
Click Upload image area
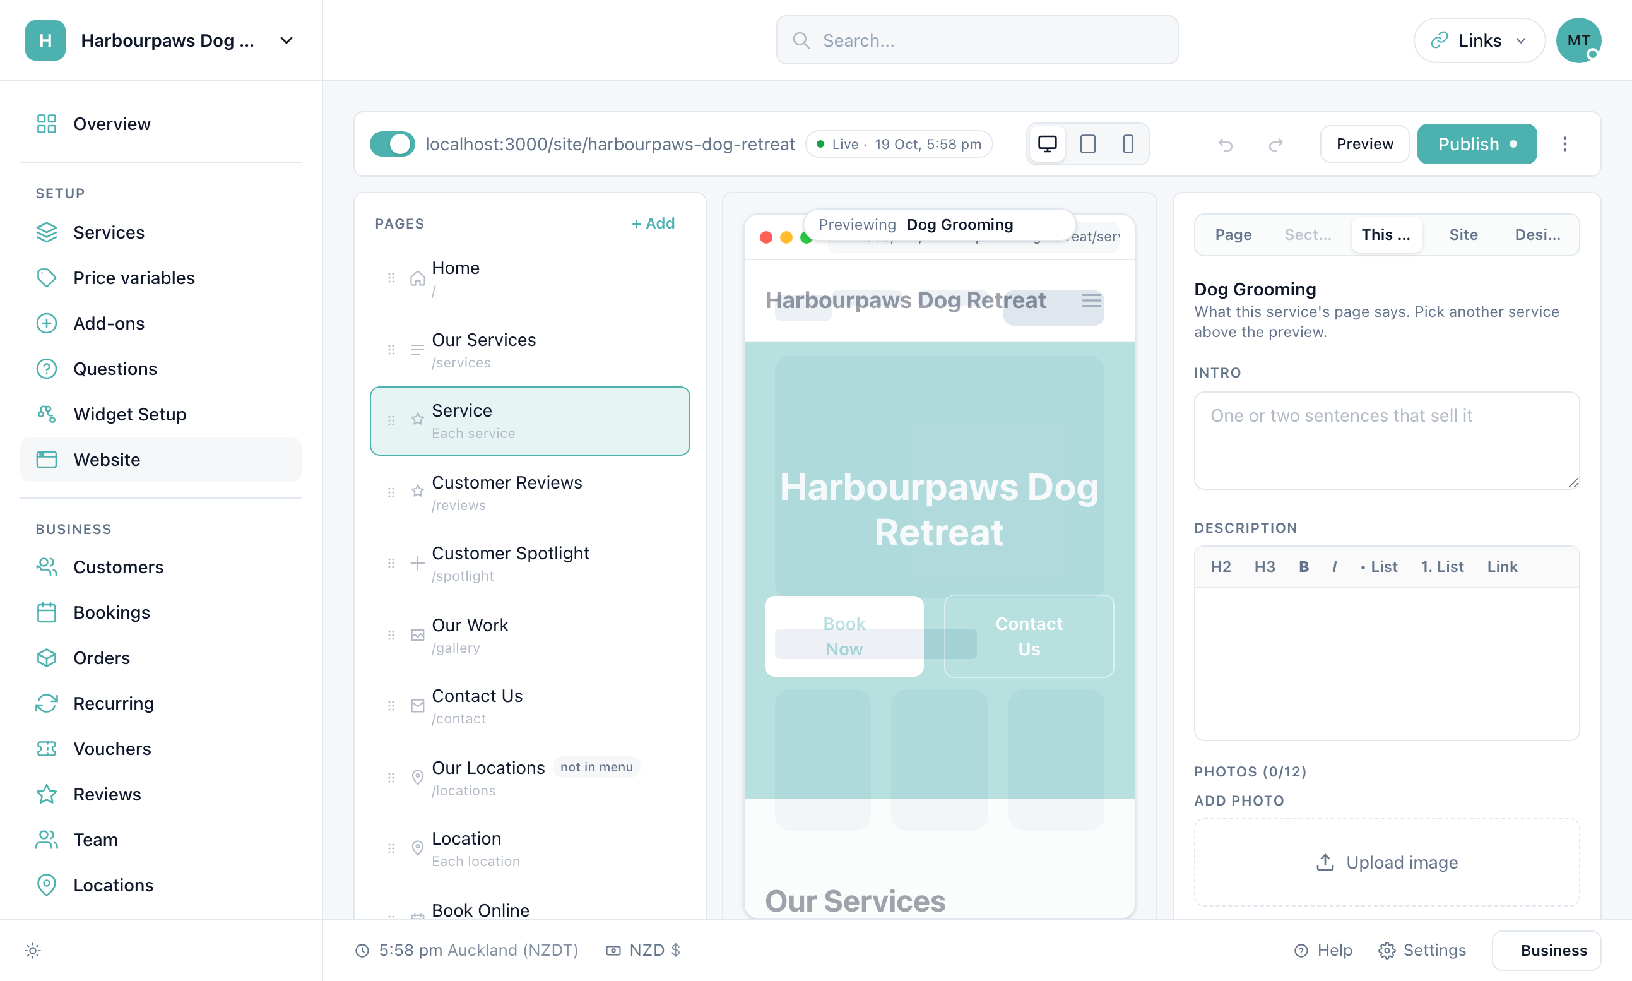point(1387,863)
